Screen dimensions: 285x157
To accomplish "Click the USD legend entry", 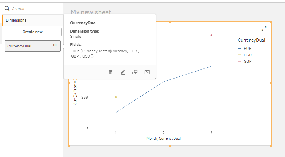I will pyautogui.click(x=245, y=55).
